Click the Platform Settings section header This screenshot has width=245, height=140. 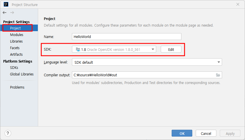coord(18,61)
